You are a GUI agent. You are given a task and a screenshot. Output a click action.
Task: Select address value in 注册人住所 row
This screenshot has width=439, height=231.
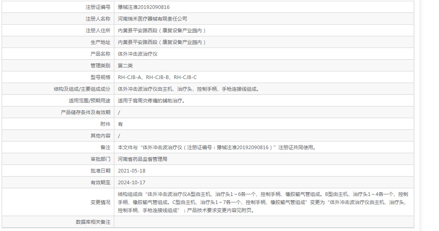coord(162,31)
